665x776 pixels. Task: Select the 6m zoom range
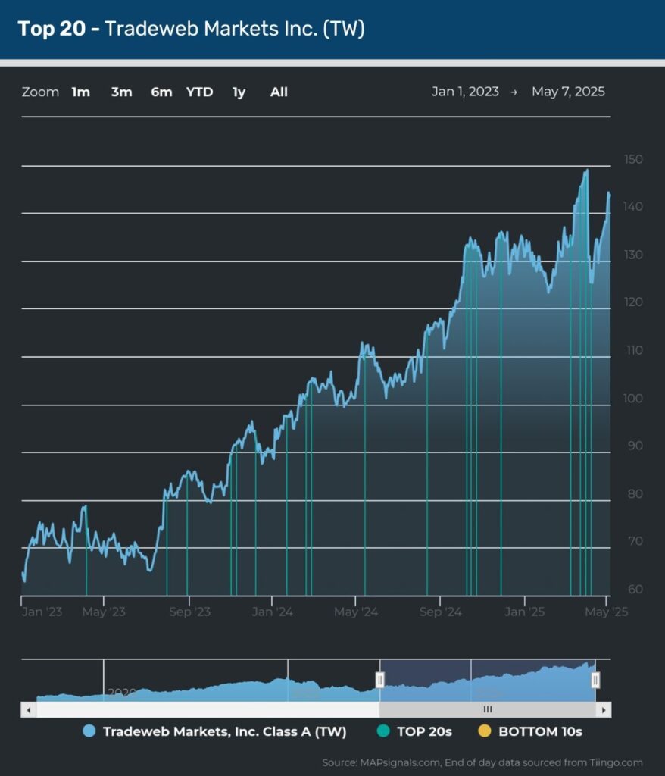click(161, 92)
